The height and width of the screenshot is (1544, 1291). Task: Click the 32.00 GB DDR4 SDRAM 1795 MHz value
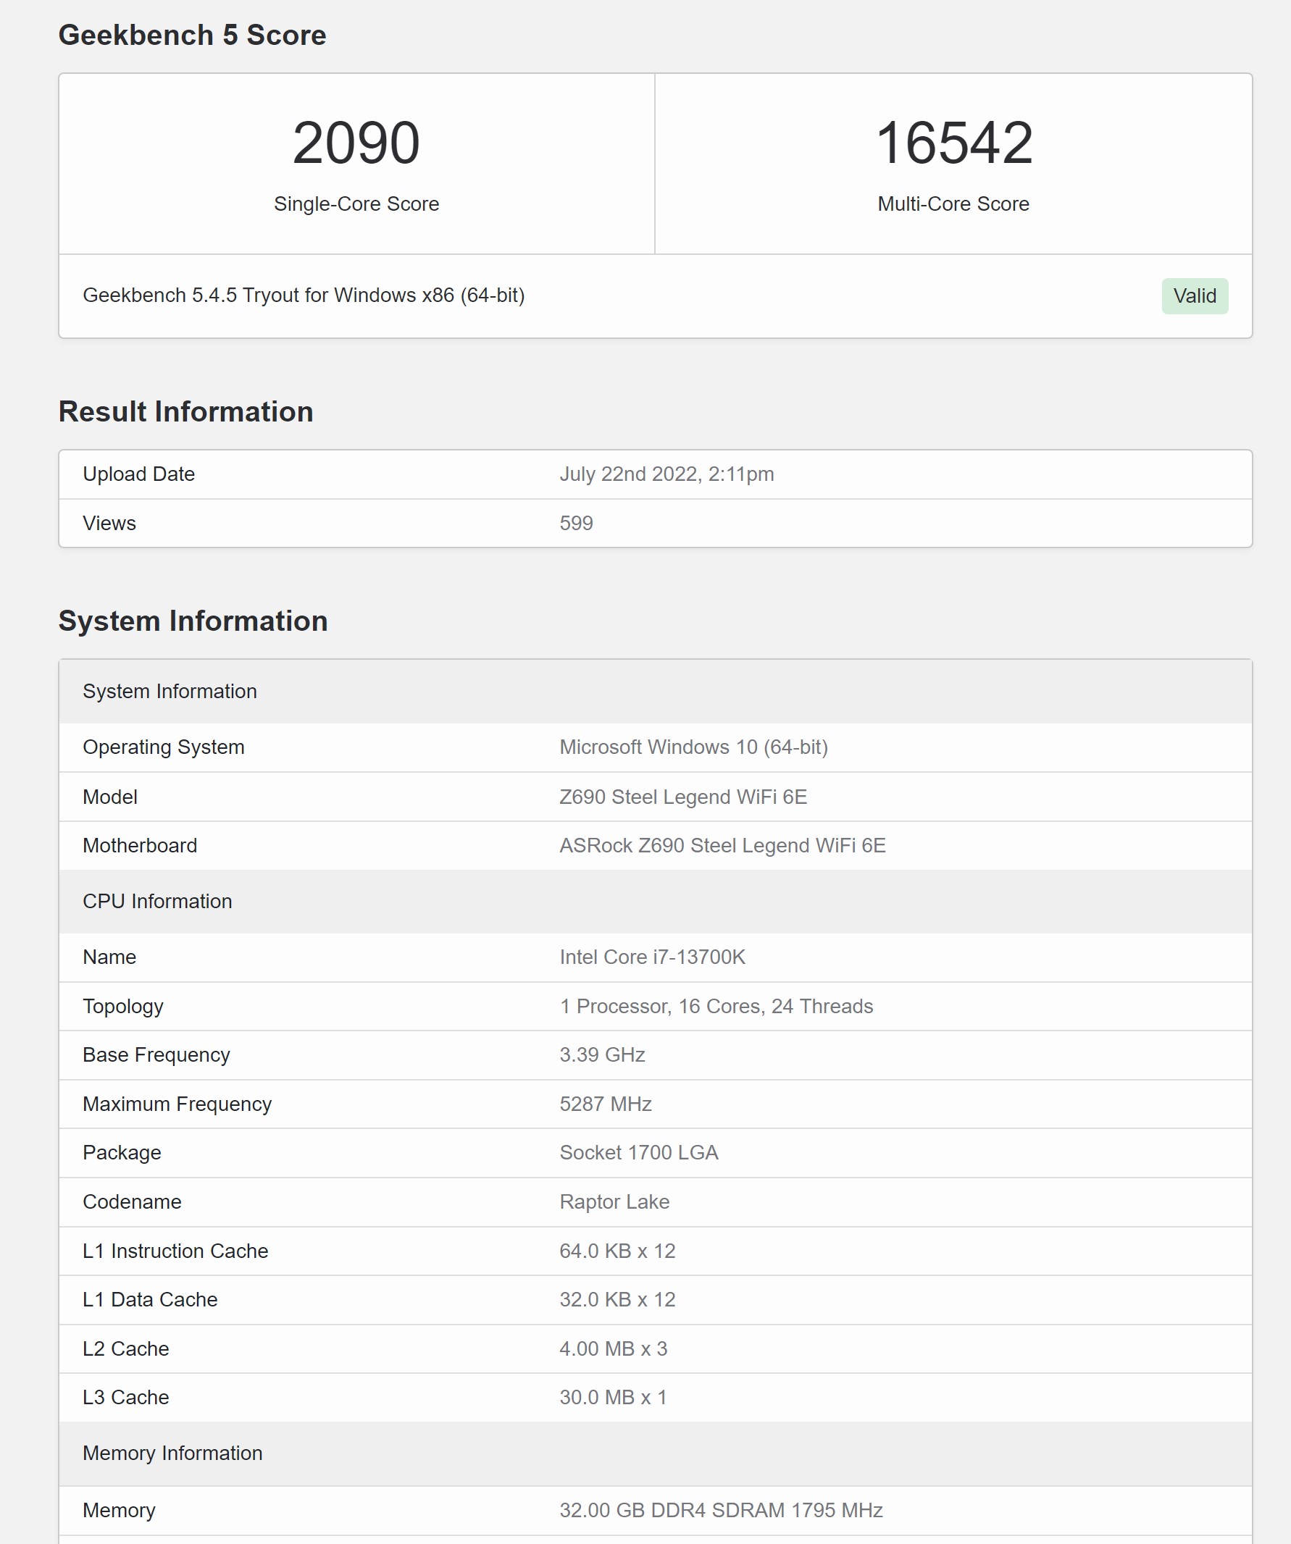point(721,1510)
